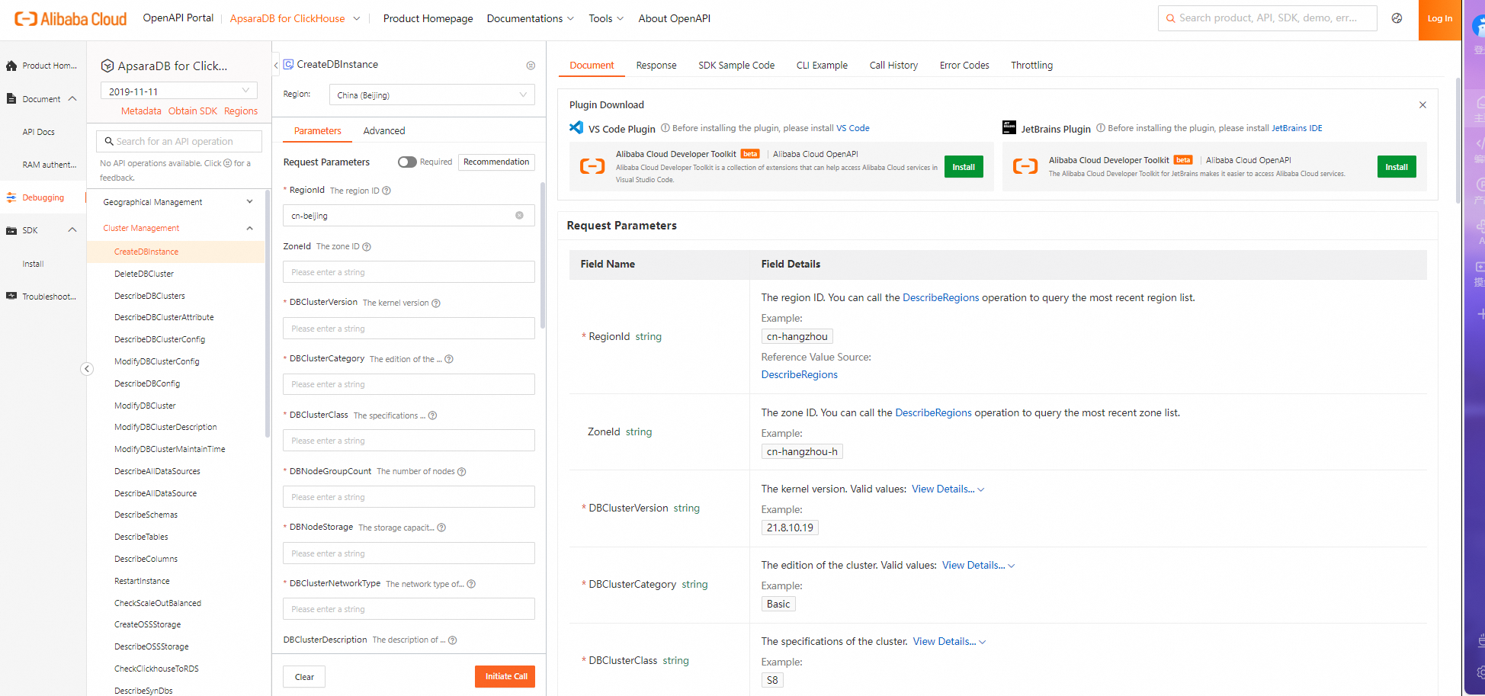Collapse the sidebar with the round arrow button

pyautogui.click(x=87, y=369)
